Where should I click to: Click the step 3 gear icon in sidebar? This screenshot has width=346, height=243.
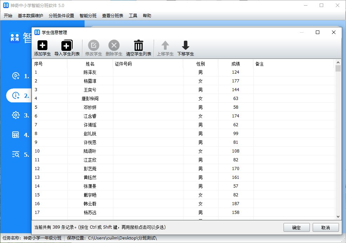(16, 115)
